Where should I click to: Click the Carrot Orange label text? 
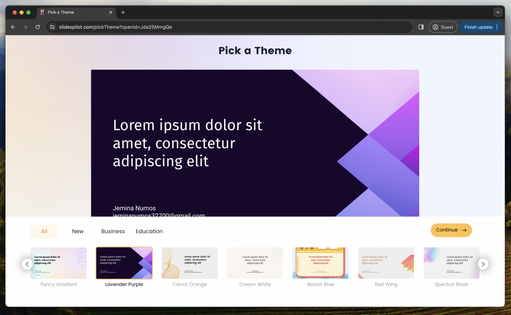coord(190,285)
